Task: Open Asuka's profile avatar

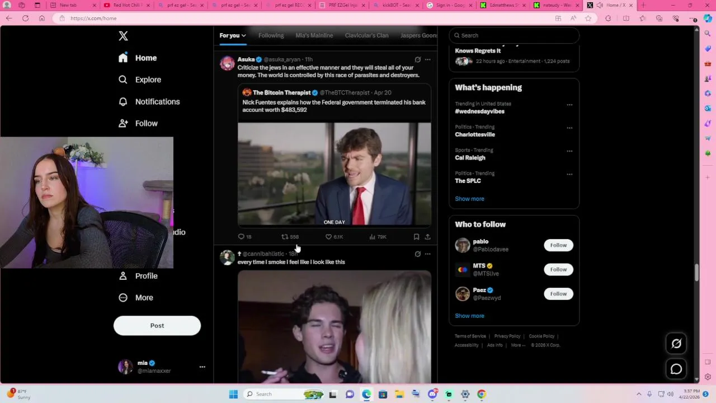Action: tap(227, 63)
